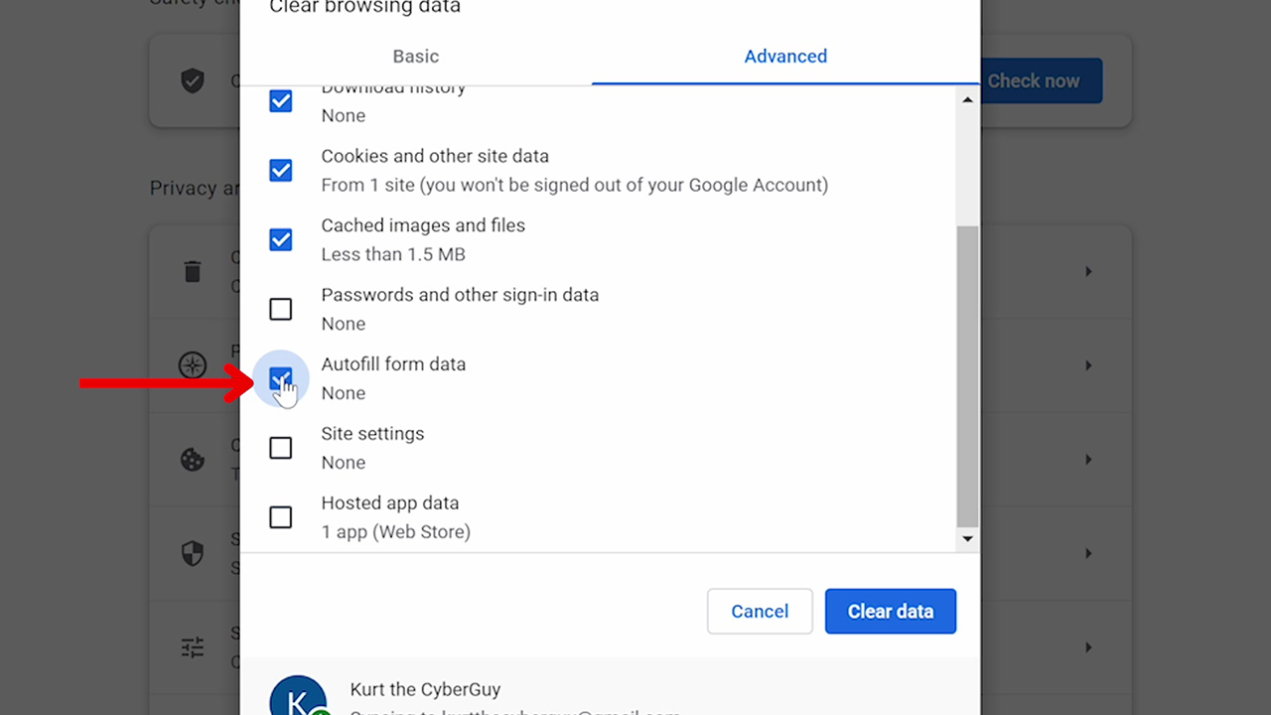Select the Advanced tab
The height and width of the screenshot is (715, 1271).
tap(785, 57)
